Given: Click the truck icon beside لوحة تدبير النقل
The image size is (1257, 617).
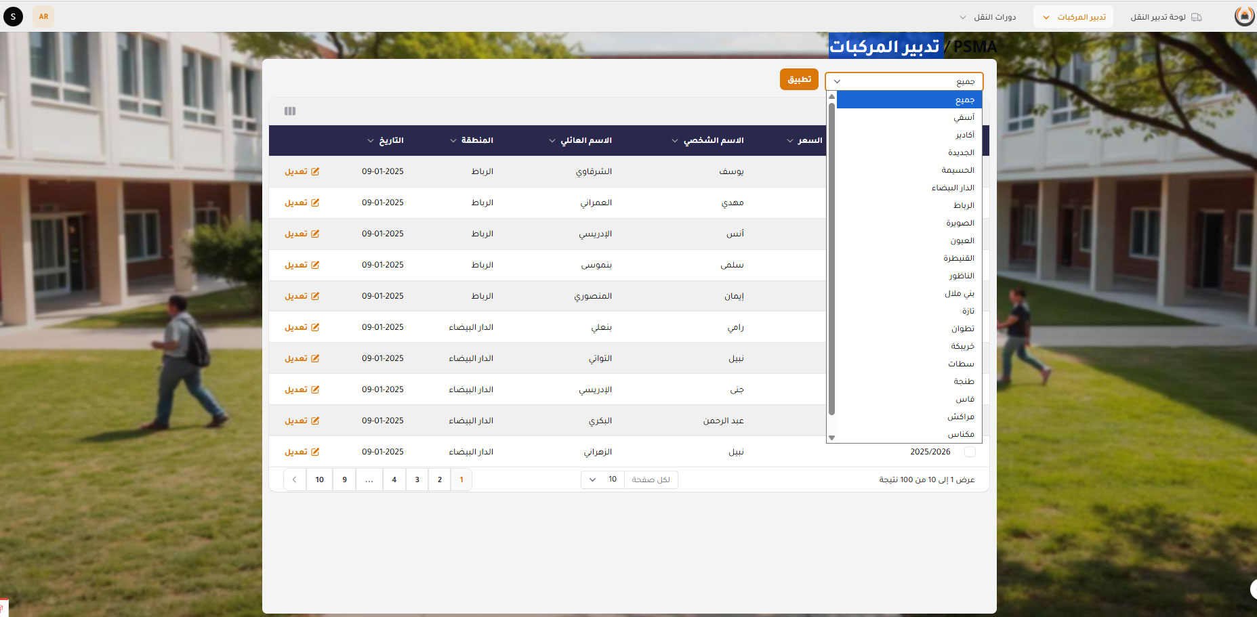Looking at the screenshot, I should click(x=1197, y=17).
